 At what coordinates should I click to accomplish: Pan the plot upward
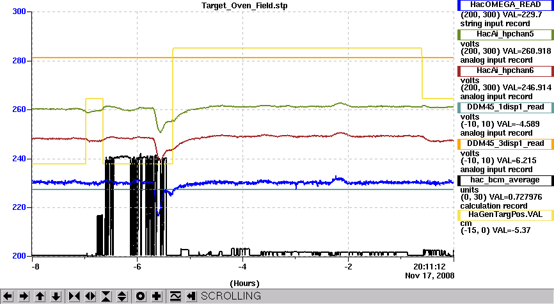point(40,296)
